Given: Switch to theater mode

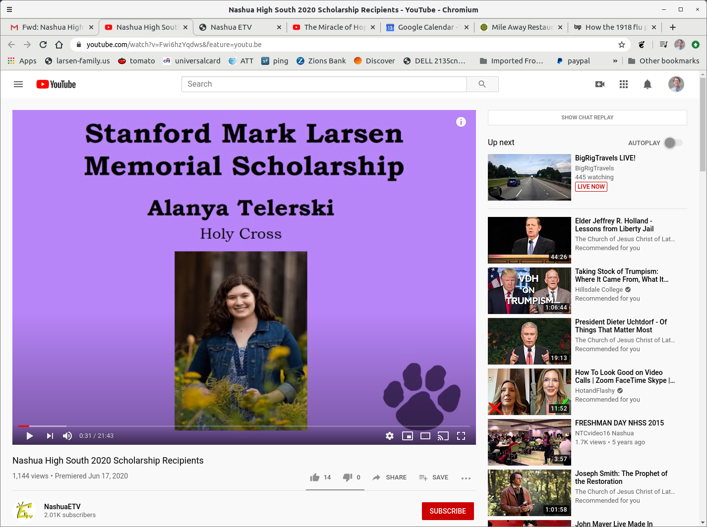Looking at the screenshot, I should tap(425, 436).
